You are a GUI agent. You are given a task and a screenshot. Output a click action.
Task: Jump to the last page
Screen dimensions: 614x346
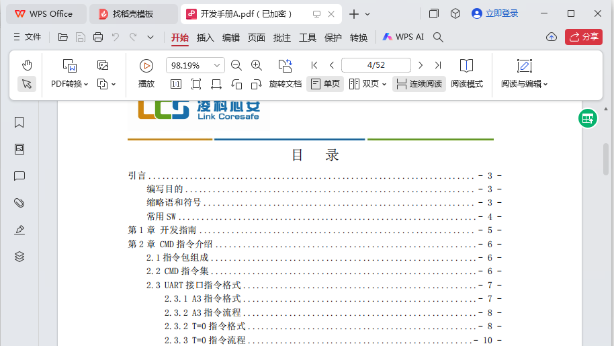click(438, 65)
